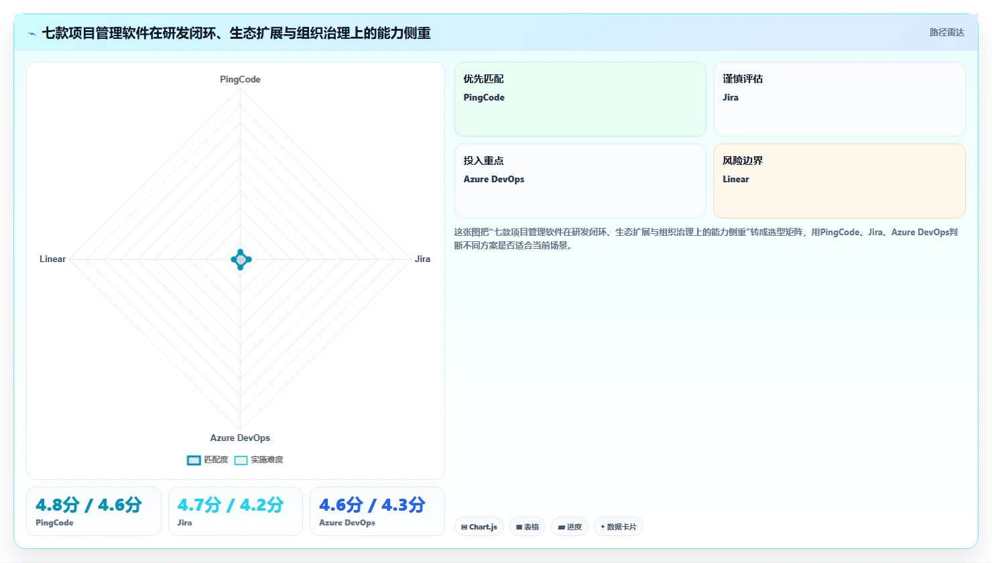Click the Chart.js tag
Image resolution: width=992 pixels, height=563 pixels.
point(479,527)
